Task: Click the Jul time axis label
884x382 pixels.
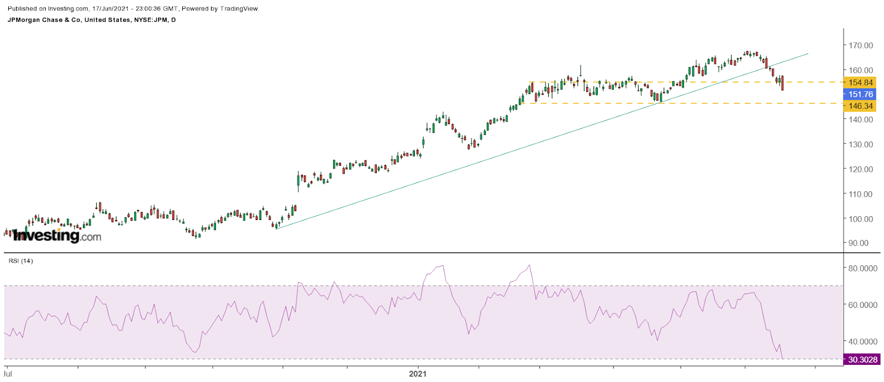Action: (8, 374)
